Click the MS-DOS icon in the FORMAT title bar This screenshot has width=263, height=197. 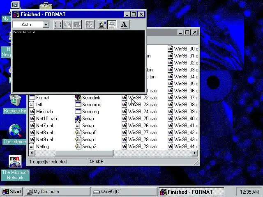coord(16,14)
